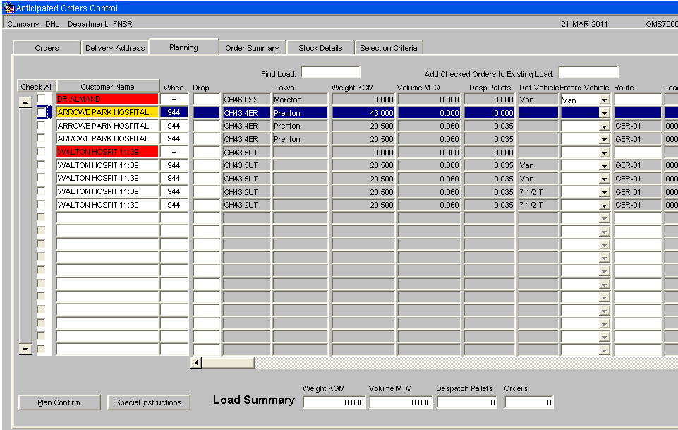The width and height of the screenshot is (678, 430).
Task: Click the scroll up arrow of the orders list
Action: 25,102
